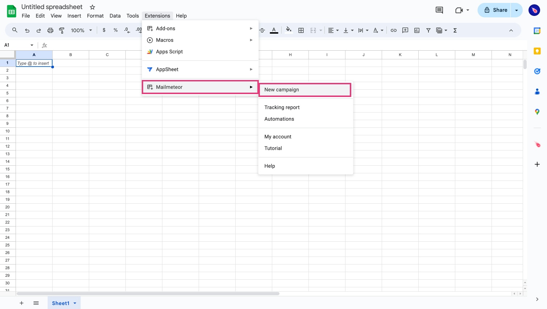Click the Merge cells icon
The width and height of the screenshot is (547, 309).
[x=313, y=30]
